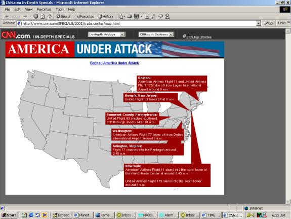This screenshot has width=291, height=219.
Task: Click the IE throbber logo
Action: point(285,9)
